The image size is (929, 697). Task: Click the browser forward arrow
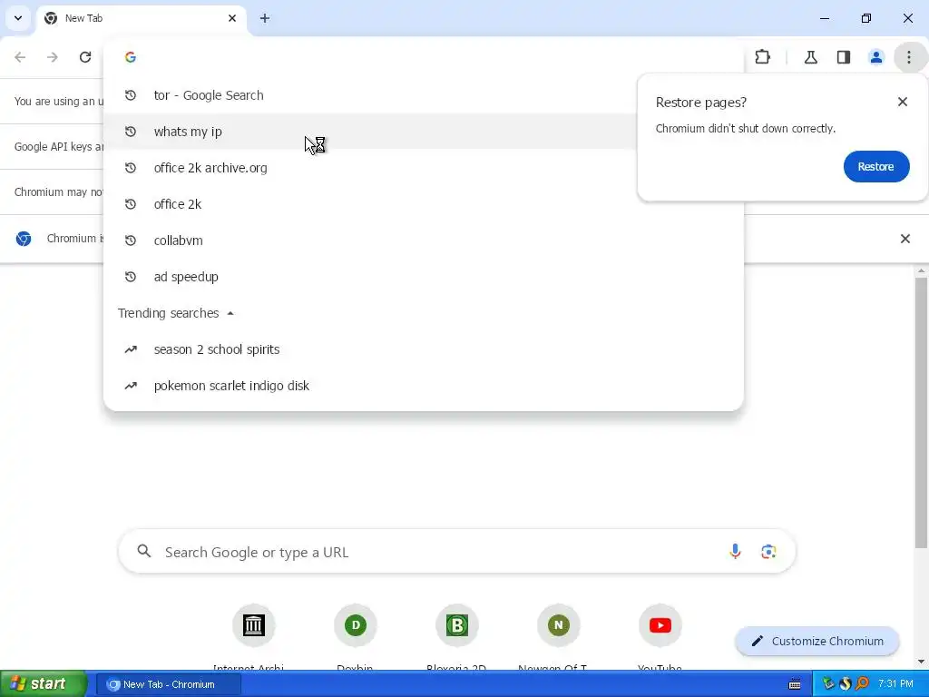(53, 57)
